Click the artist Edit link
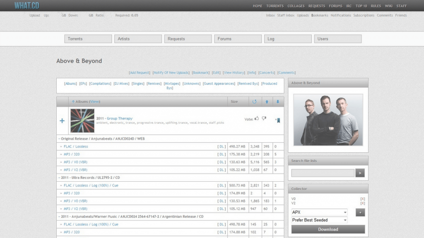This screenshot has height=238, width=424. (x=216, y=73)
